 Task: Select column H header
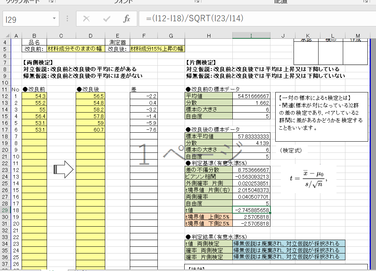209,36
